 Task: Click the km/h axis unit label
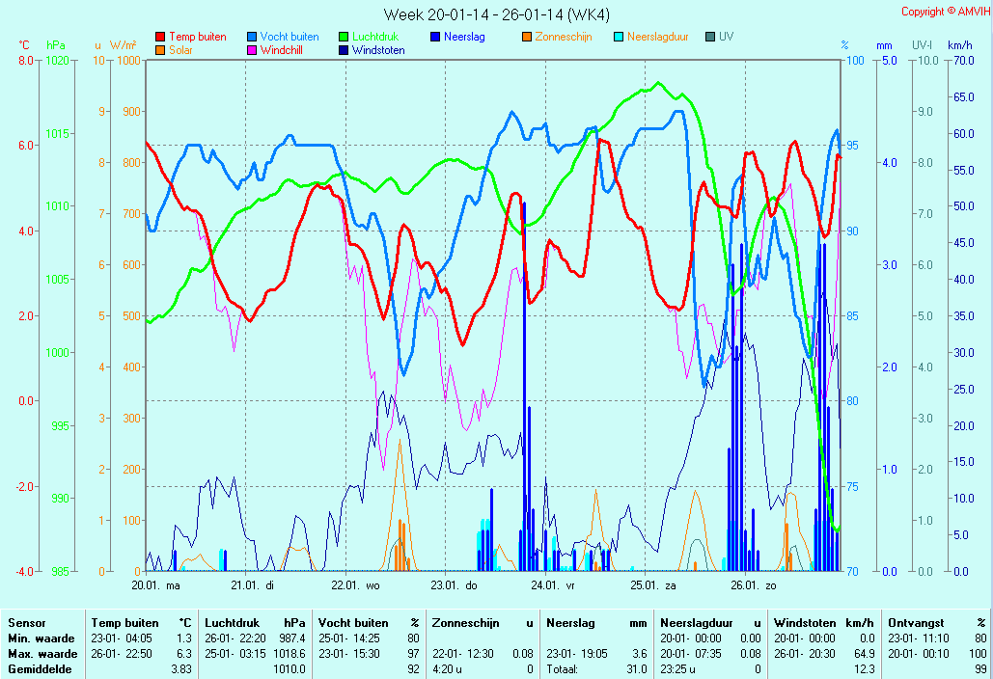click(x=959, y=45)
